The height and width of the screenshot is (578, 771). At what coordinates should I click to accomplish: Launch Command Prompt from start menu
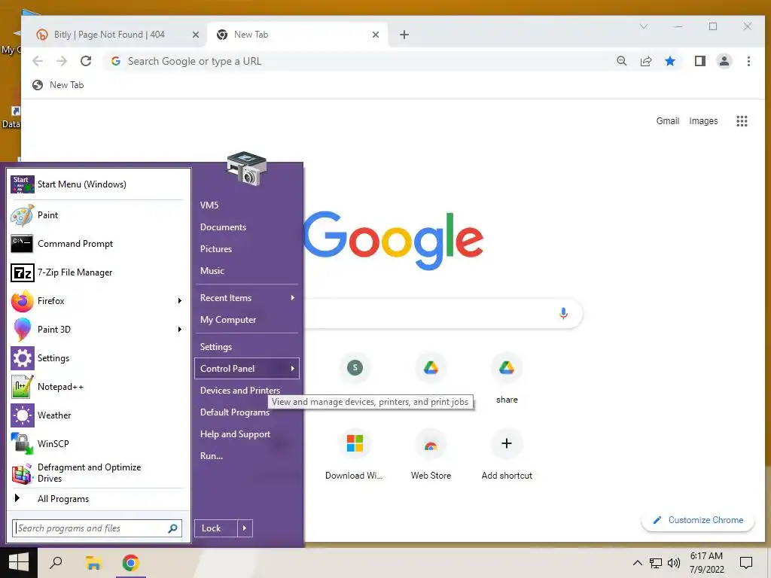click(x=97, y=243)
